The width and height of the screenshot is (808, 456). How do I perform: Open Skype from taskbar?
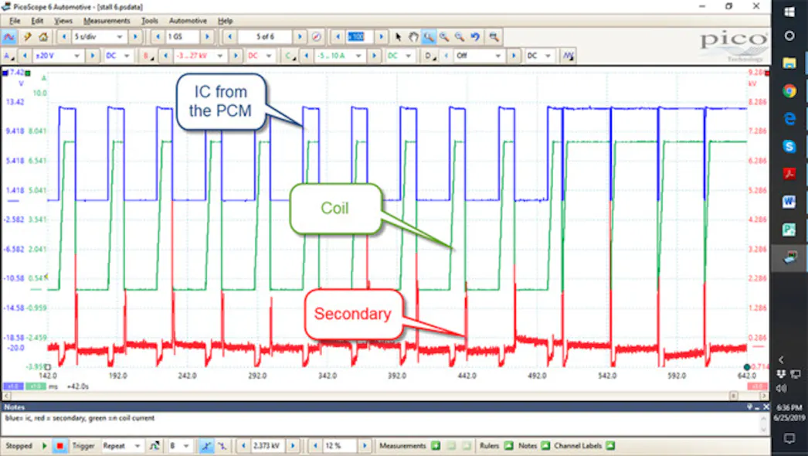[x=789, y=147]
